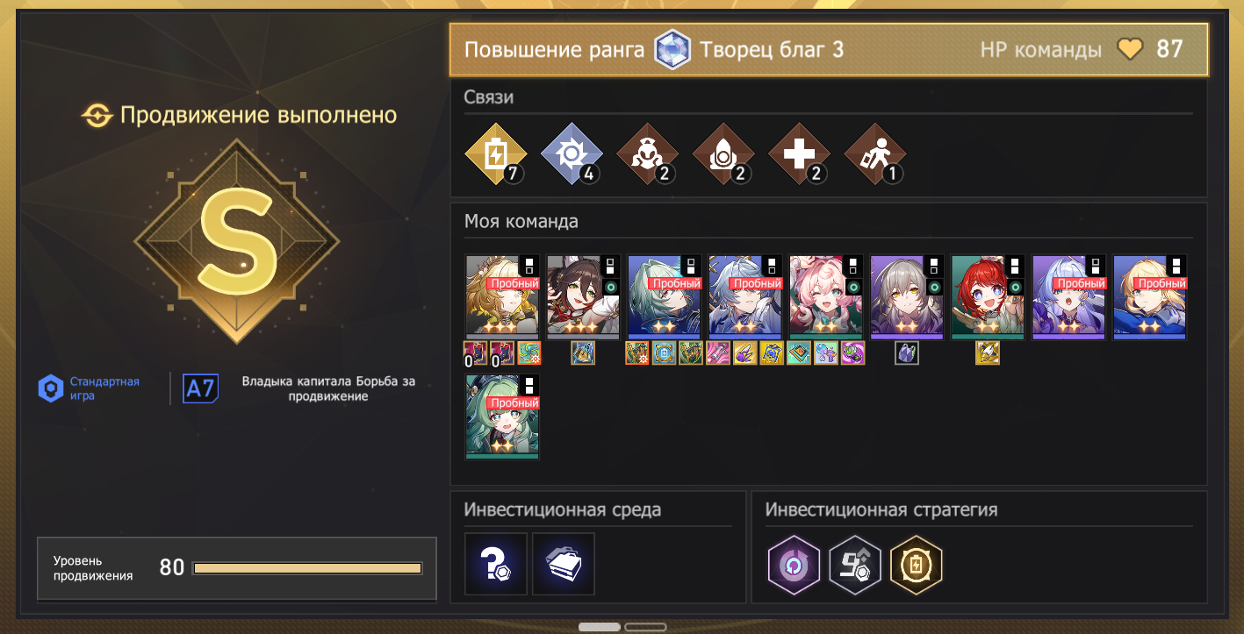This screenshot has height=634, width=1244.
Task: Click the first blonde trial character portrait
Action: (502, 296)
